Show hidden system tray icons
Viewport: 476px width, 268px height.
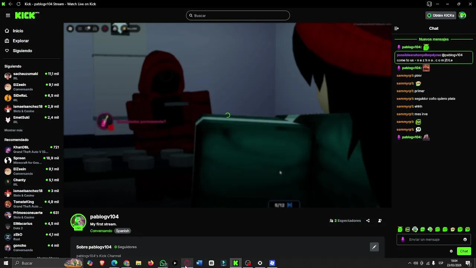click(410, 263)
